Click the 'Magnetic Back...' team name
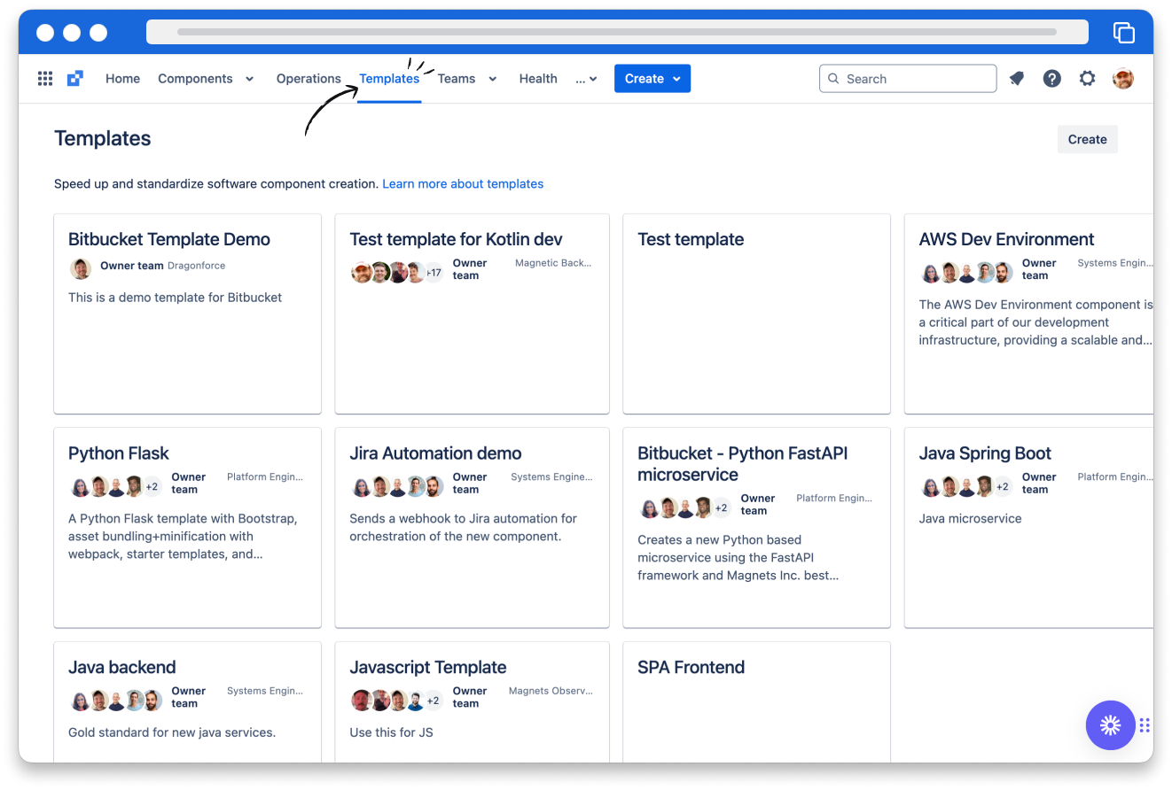Screen dimensions: 1172x790 (x=553, y=263)
